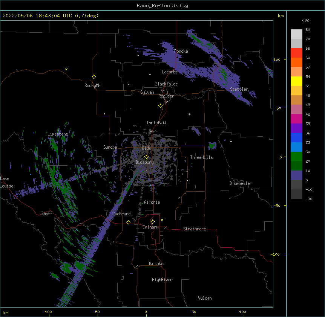
Task: Click the -100 tick label on right vertical axis
Action: coord(275,254)
